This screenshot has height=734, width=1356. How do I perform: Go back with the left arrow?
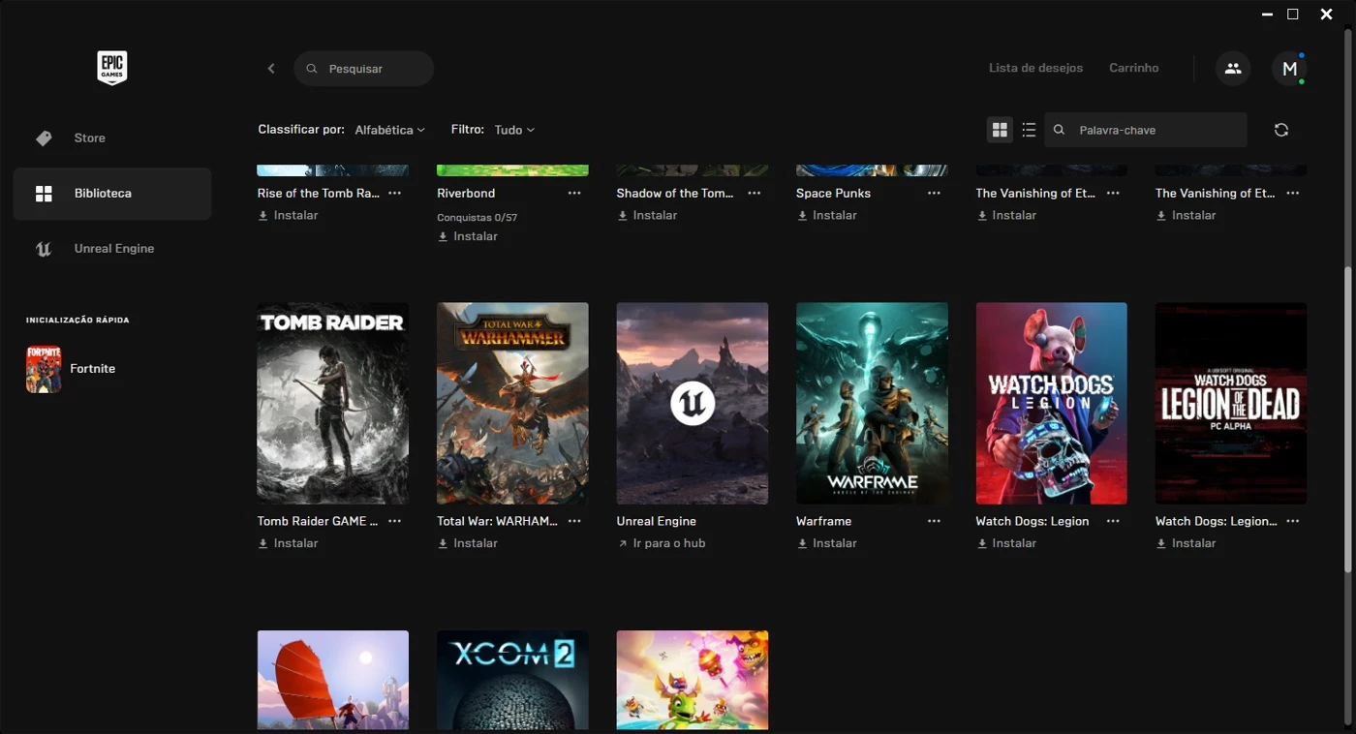pyautogui.click(x=271, y=69)
